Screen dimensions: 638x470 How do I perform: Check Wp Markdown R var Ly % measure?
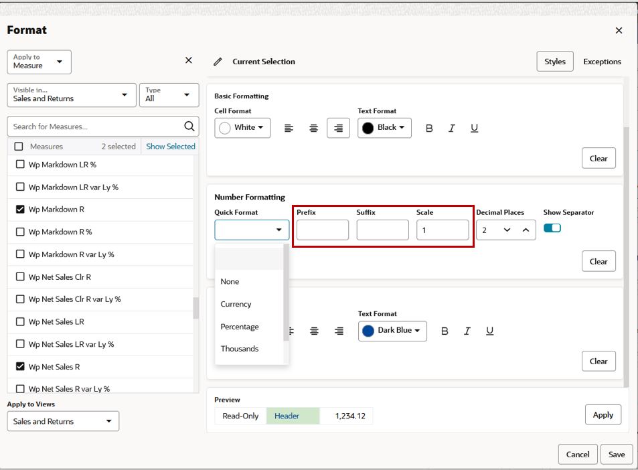point(20,254)
